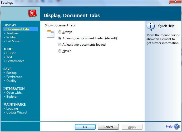
Task: Open Cursor settings under Tools
Action: coord(11,53)
